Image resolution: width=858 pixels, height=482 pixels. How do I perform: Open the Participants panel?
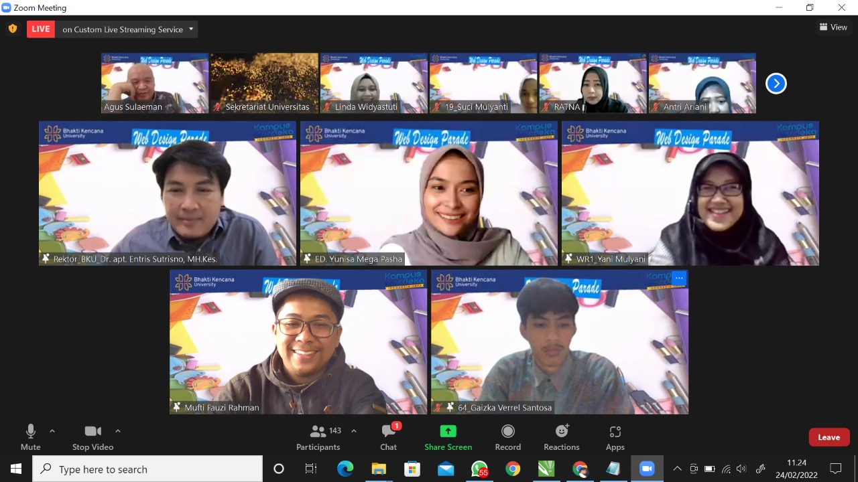[x=318, y=438]
